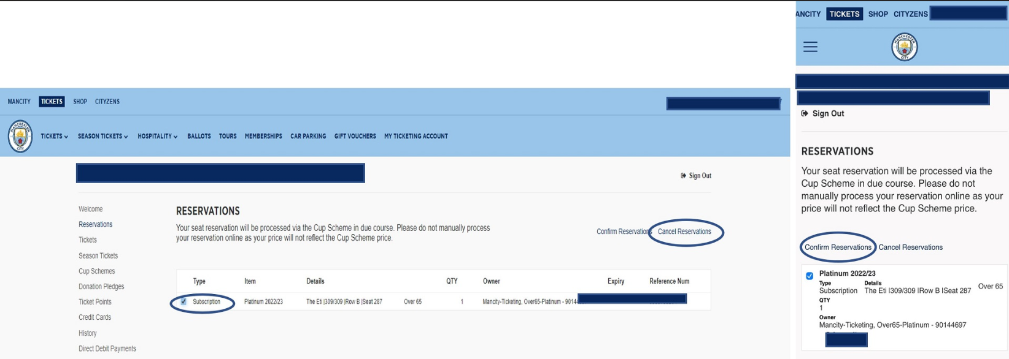Open Welcome in the account sidebar
The height and width of the screenshot is (359, 1009).
tap(91, 209)
